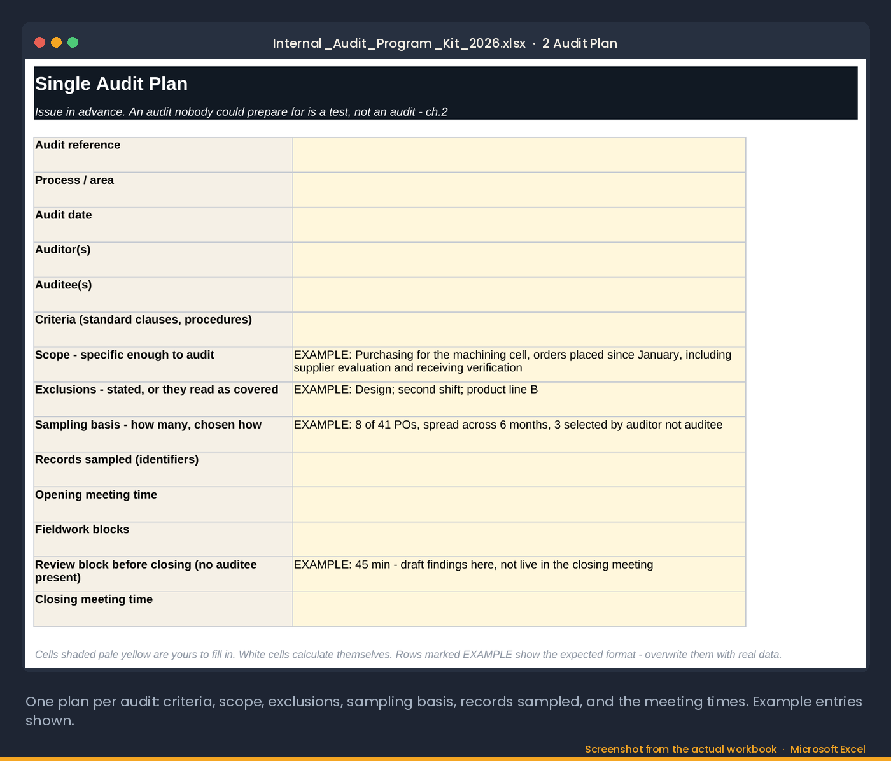Select the empty Process / area input cell
Image resolution: width=891 pixels, height=761 pixels.
pos(519,190)
